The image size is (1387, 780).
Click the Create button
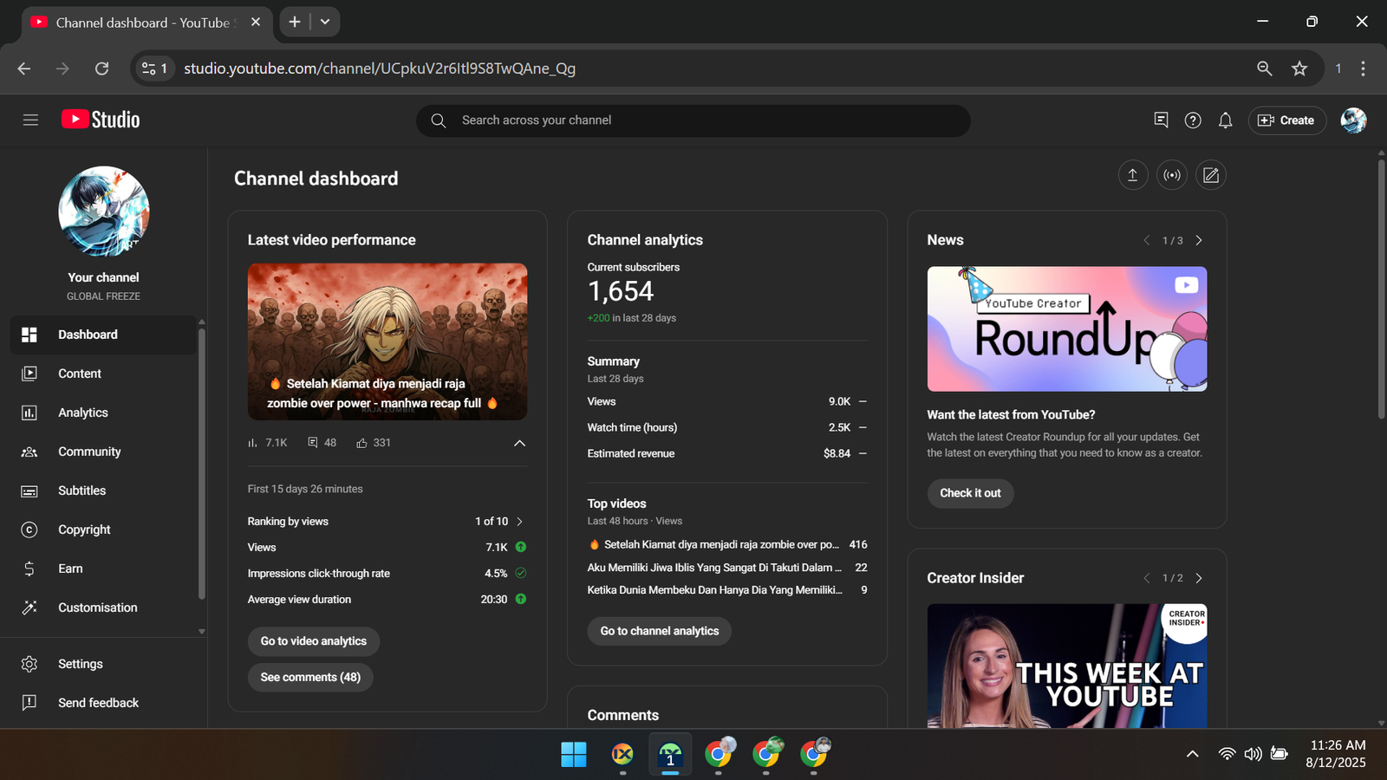1286,120
